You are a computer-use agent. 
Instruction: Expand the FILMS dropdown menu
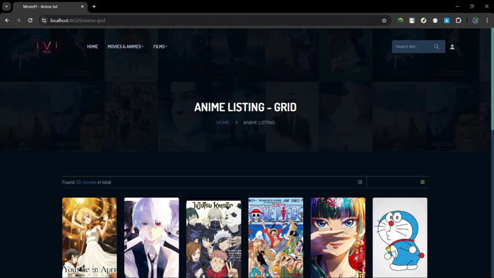click(160, 46)
